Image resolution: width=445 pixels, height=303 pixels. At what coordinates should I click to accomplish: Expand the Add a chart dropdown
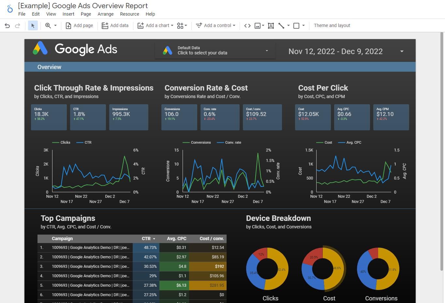[156, 25]
